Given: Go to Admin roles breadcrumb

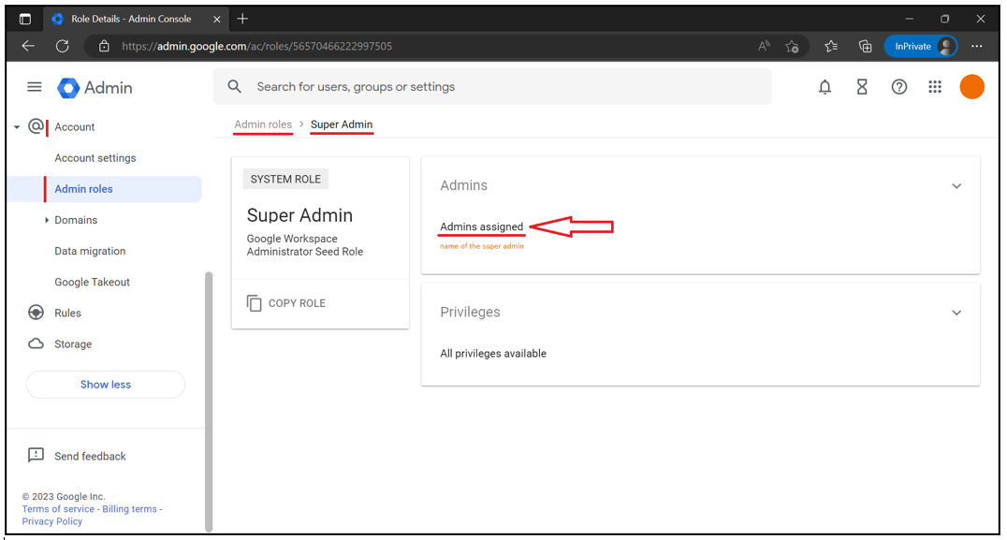Looking at the screenshot, I should click(263, 124).
